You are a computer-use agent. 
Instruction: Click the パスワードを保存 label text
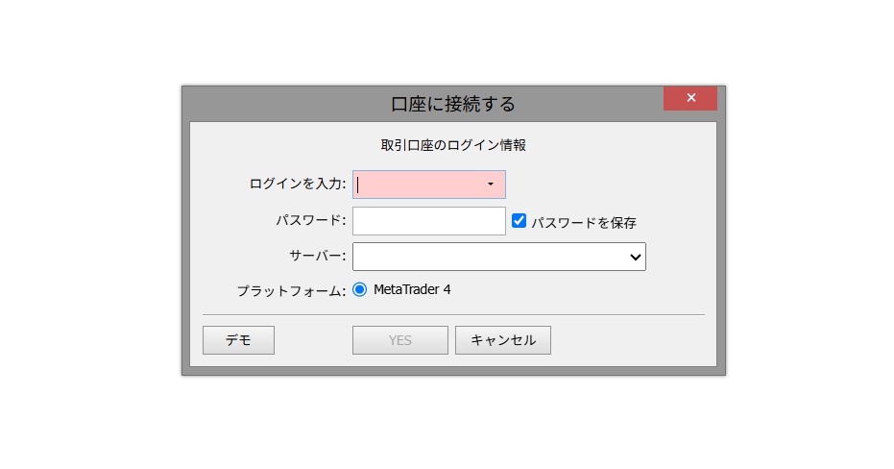pyautogui.click(x=584, y=222)
